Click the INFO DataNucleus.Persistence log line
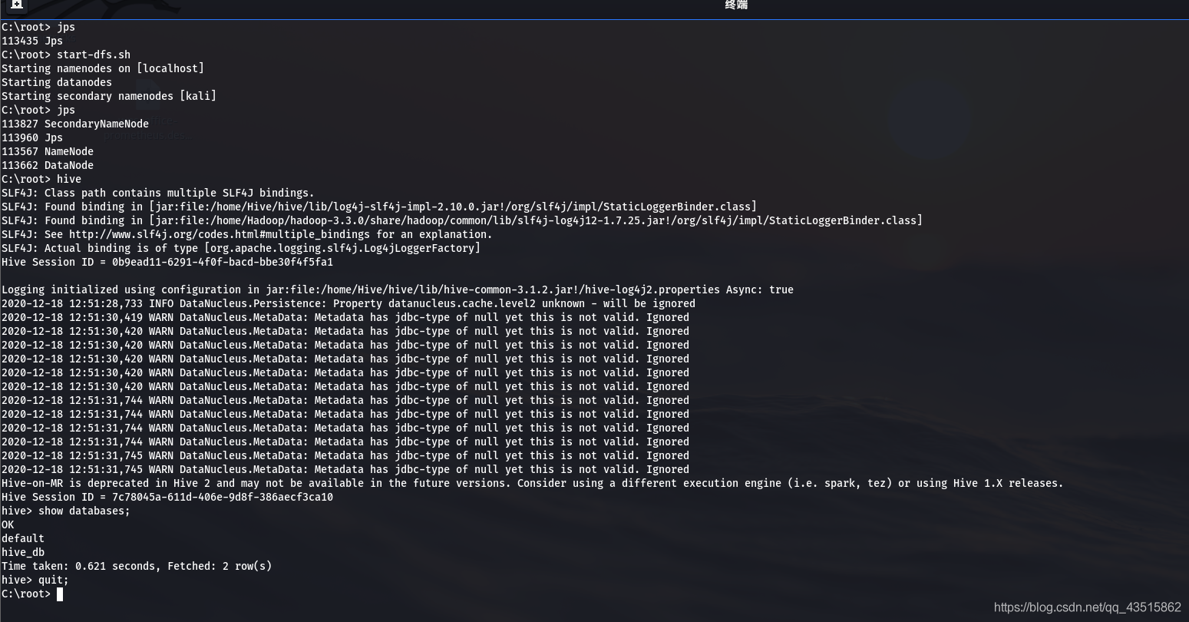 (x=348, y=303)
